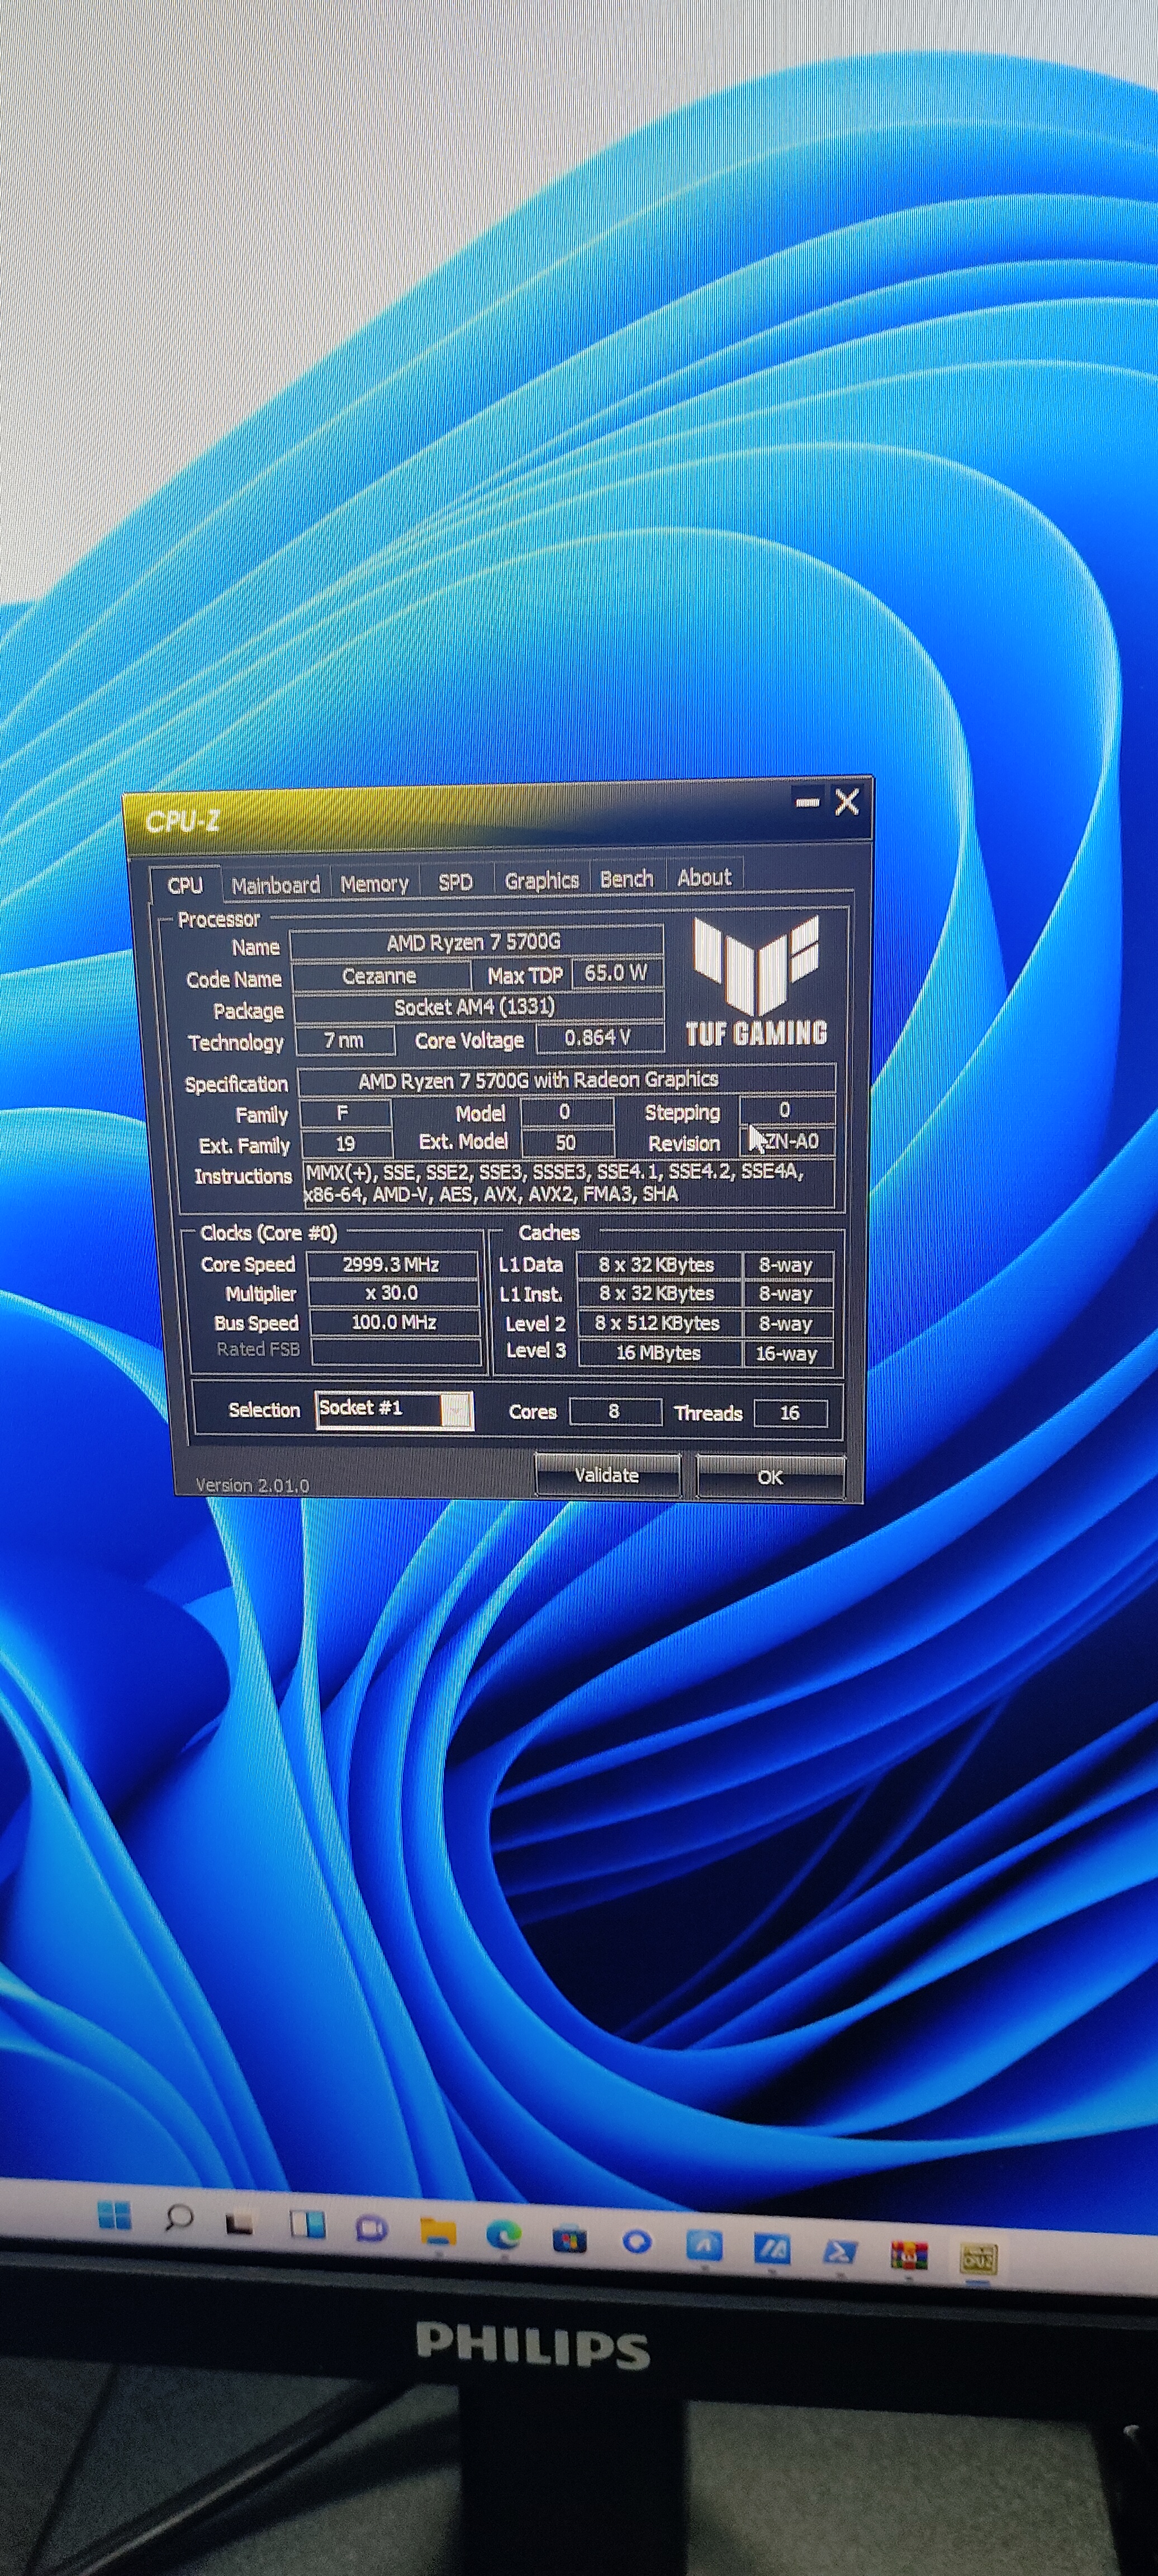Minimize the CPU-Z window
This screenshot has height=2576, width=1158.
(807, 802)
